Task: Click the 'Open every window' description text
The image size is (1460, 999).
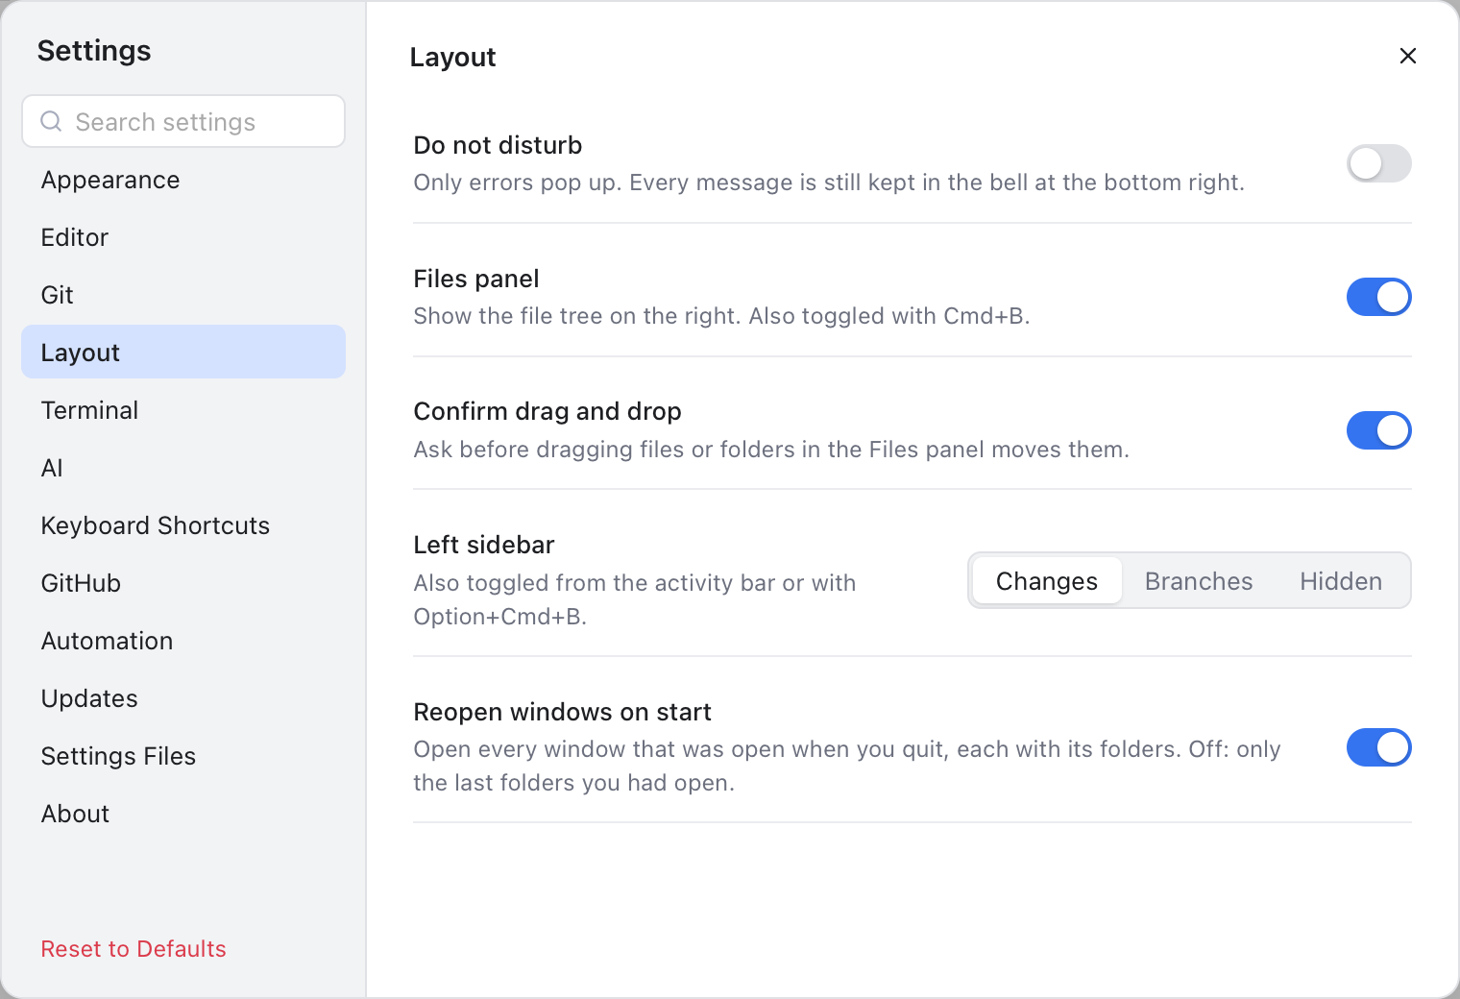Action: click(847, 766)
